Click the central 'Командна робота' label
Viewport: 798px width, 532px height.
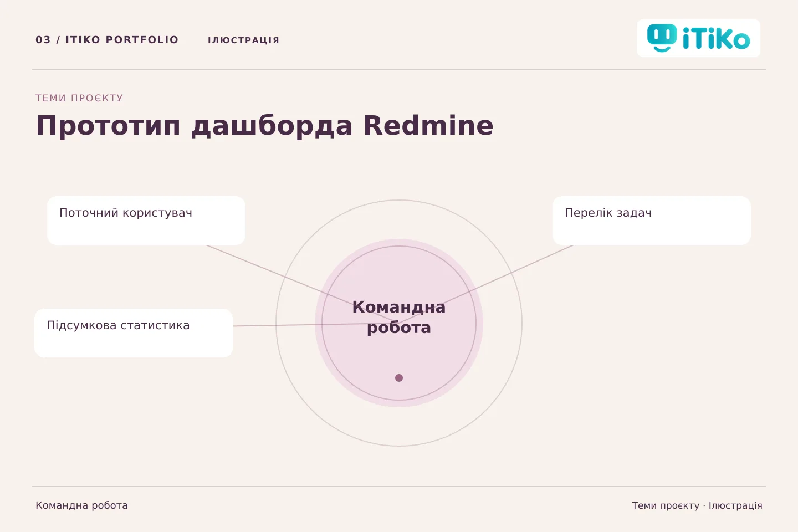(399, 317)
